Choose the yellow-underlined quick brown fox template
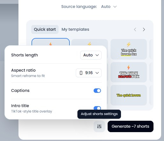The height and width of the screenshot is (141, 164). click(129, 49)
